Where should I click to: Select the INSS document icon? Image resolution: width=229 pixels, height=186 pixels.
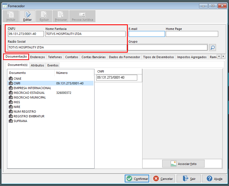pyautogui.click(x=11, y=102)
